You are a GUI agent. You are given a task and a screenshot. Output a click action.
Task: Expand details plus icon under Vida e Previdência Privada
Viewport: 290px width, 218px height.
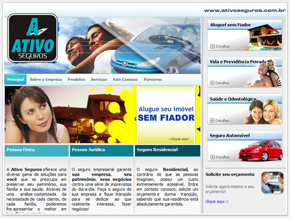212,83
